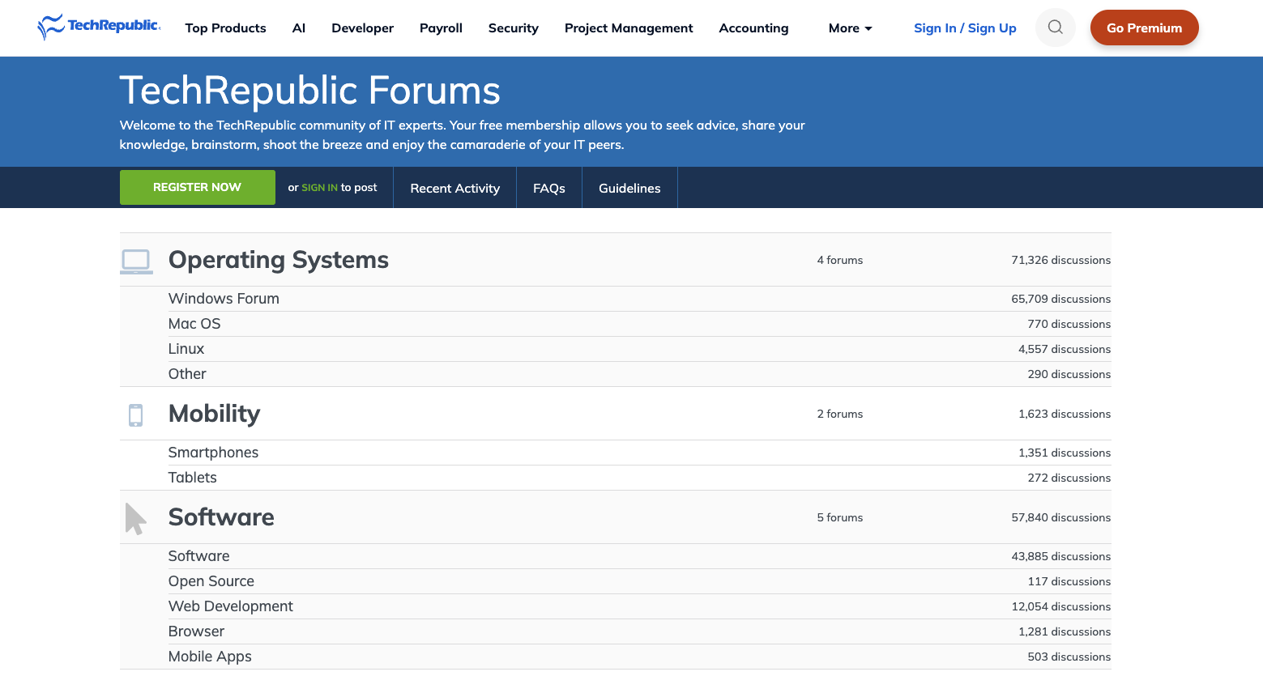Go to Developer section

click(362, 28)
